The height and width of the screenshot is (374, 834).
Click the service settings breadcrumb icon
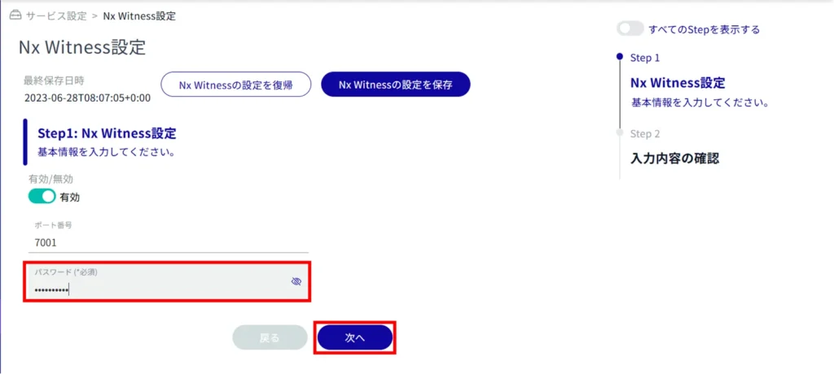[16, 15]
